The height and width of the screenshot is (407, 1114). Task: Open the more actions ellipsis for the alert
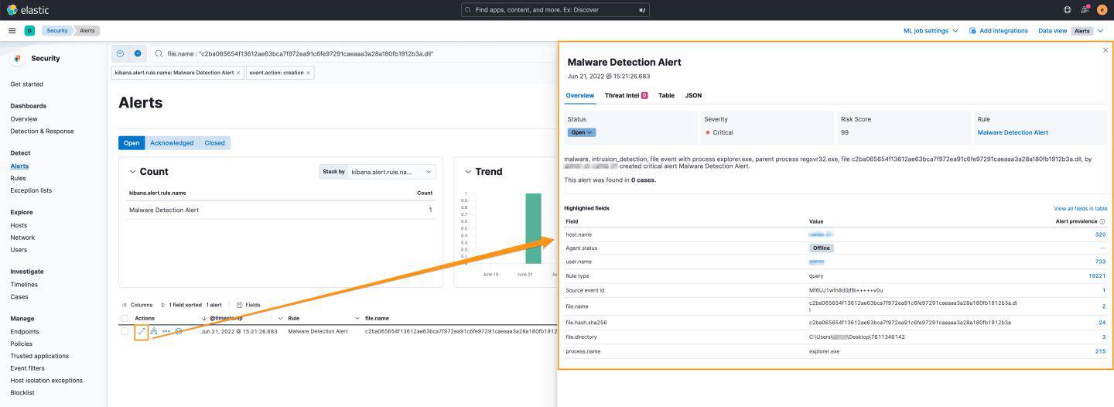pos(166,331)
